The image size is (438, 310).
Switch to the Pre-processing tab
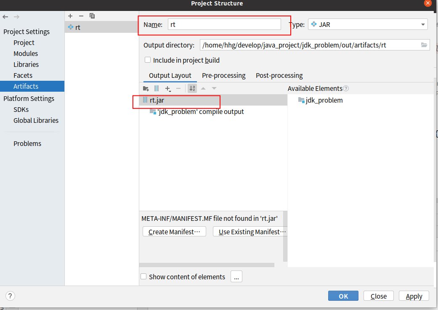[223, 75]
